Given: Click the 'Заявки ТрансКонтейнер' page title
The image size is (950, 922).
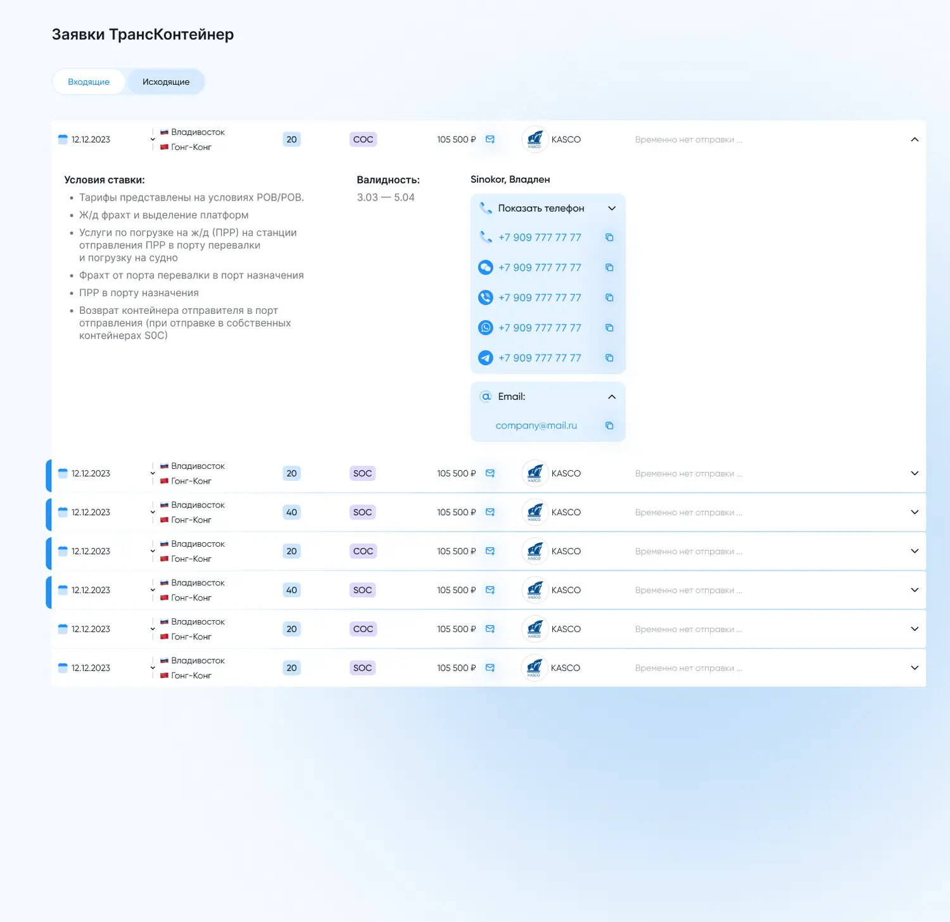Looking at the screenshot, I should coord(143,34).
